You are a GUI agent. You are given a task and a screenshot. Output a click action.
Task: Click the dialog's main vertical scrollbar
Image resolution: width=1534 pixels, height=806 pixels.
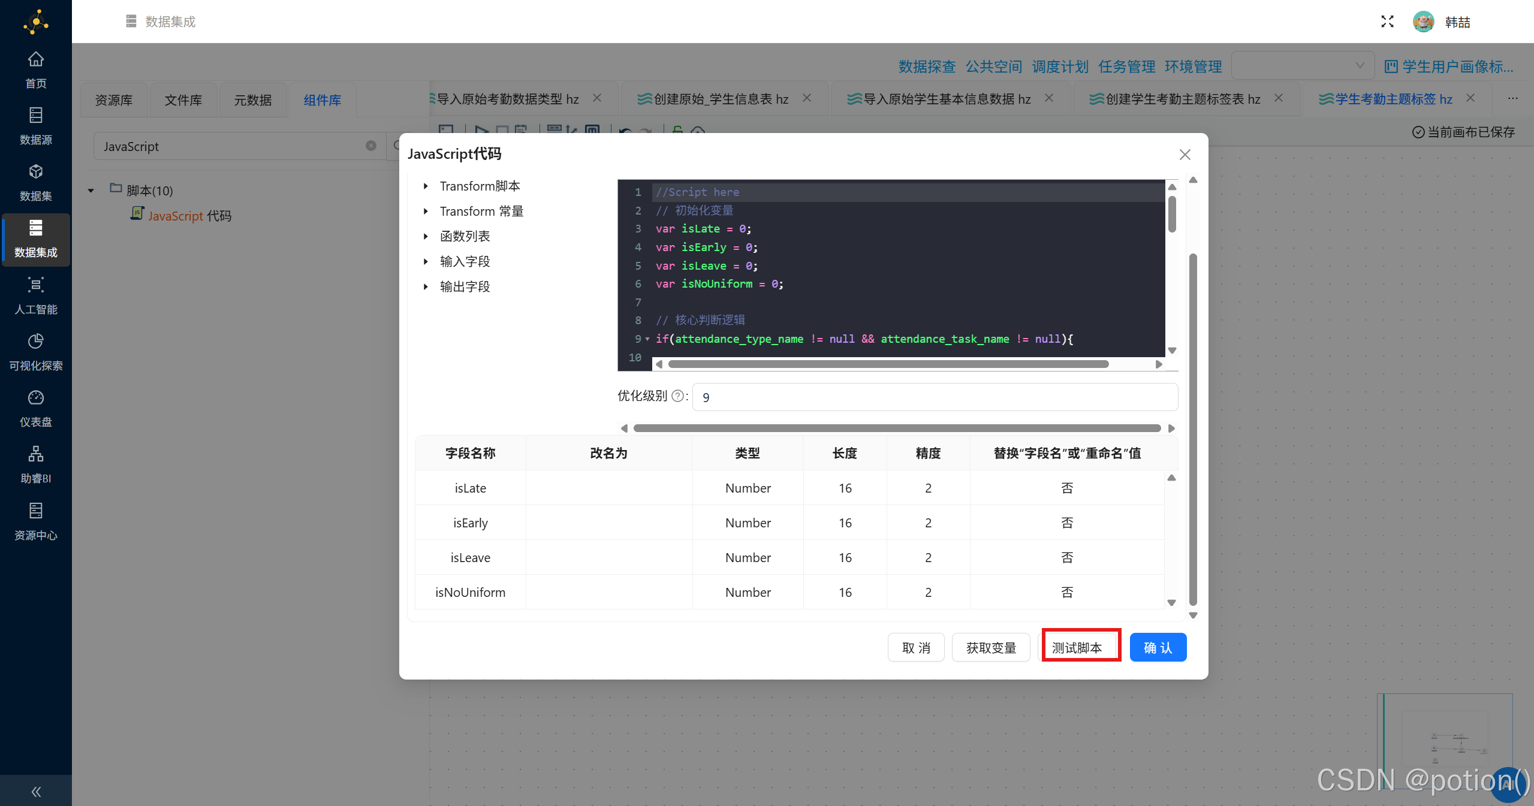1193,428
